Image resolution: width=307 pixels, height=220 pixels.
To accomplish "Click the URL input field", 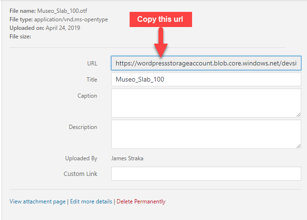I will coord(206,64).
